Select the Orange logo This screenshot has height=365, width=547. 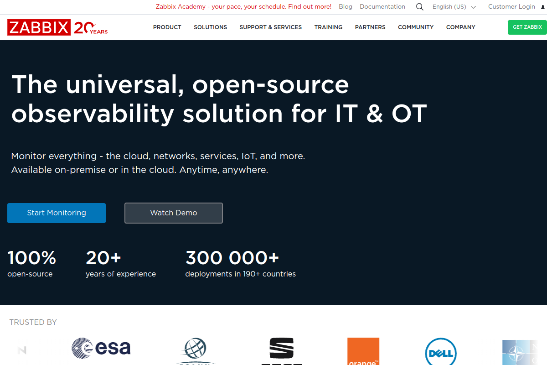[363, 352]
